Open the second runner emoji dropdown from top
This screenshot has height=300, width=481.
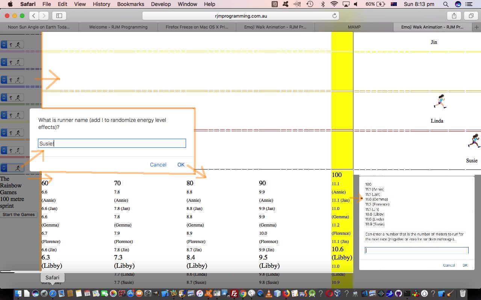coord(12,62)
